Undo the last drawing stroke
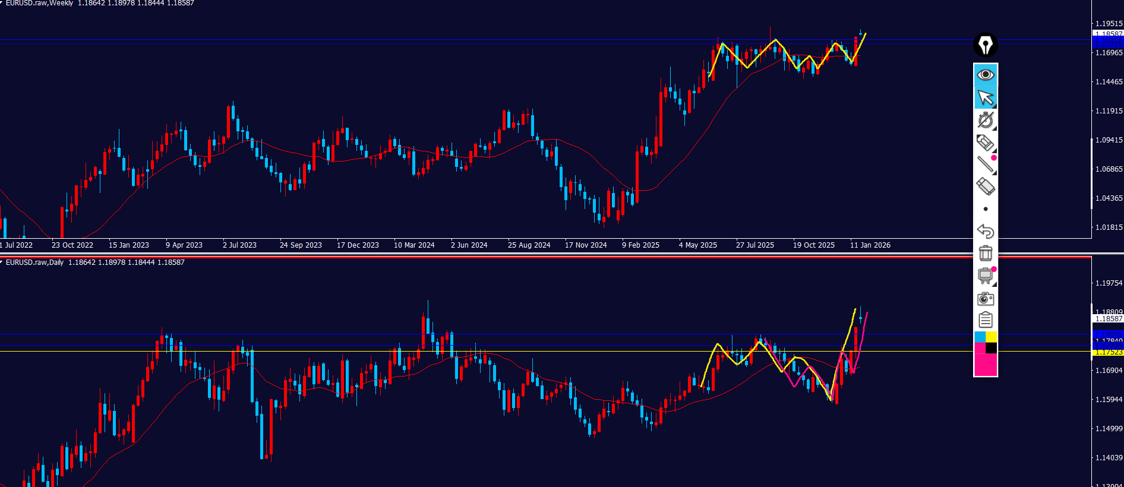1124x487 pixels. (x=986, y=231)
